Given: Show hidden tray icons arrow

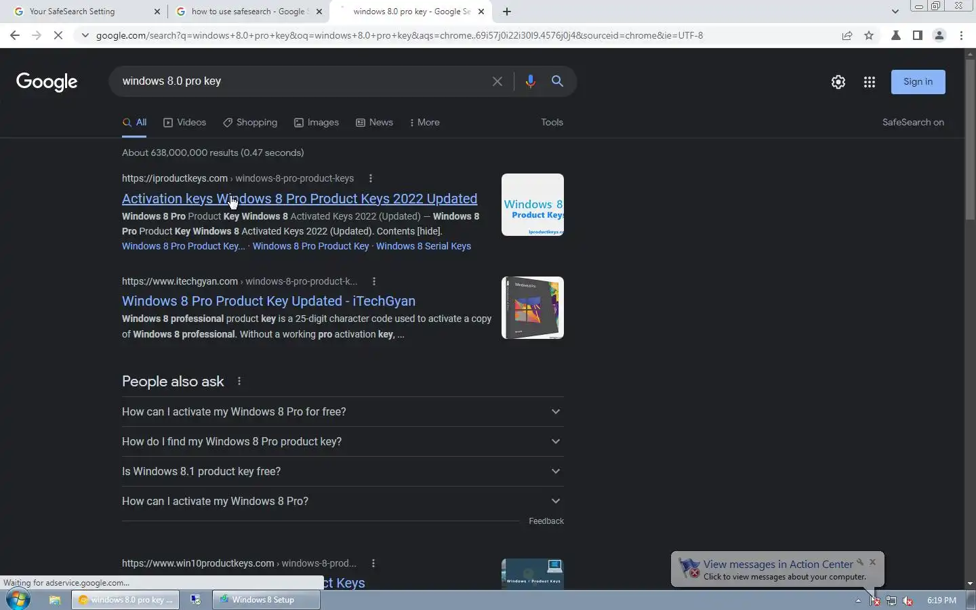Looking at the screenshot, I should click(858, 601).
